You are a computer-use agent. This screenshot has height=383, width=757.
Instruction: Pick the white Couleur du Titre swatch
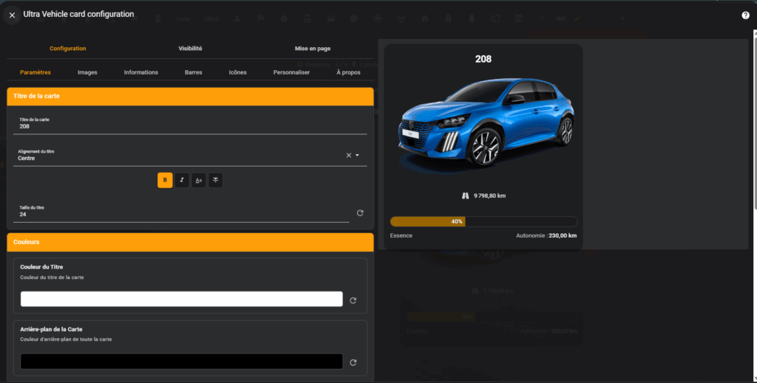coord(181,299)
